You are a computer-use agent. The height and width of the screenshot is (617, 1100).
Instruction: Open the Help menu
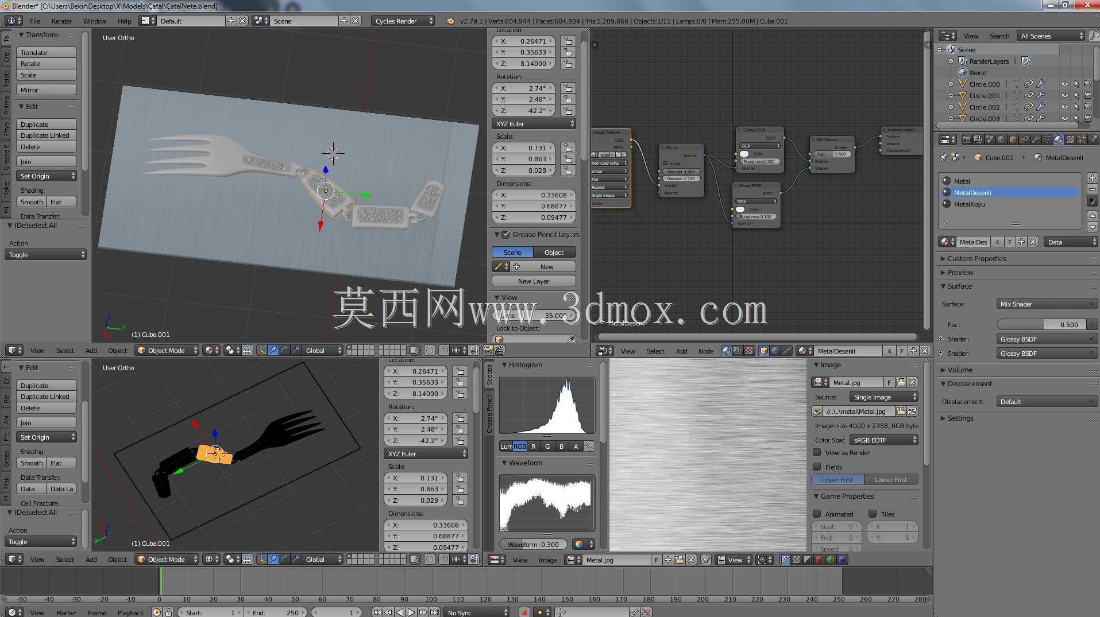tap(124, 21)
